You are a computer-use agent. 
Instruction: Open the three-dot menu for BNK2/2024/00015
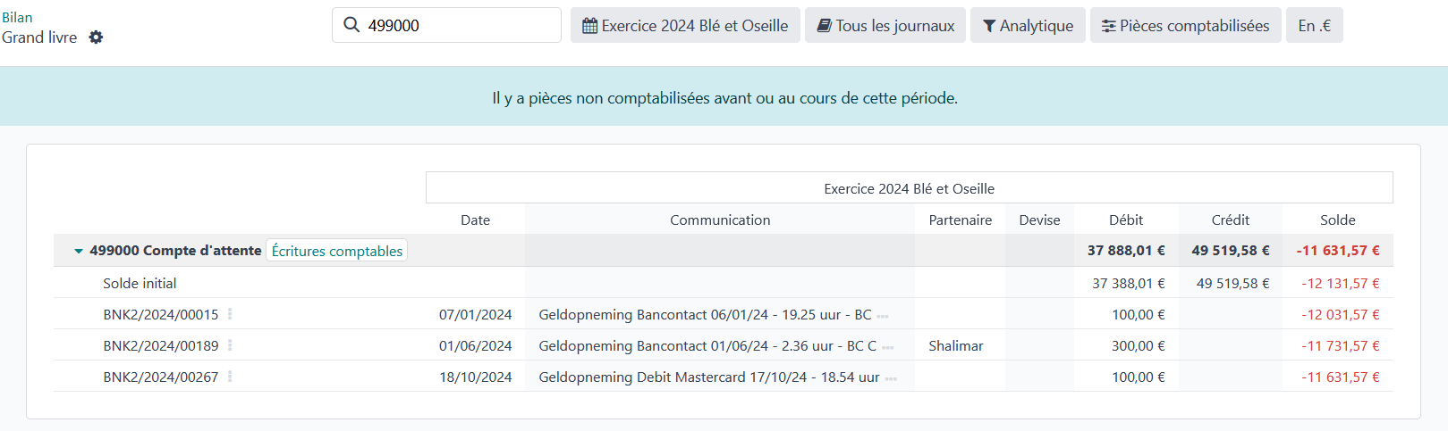(230, 314)
